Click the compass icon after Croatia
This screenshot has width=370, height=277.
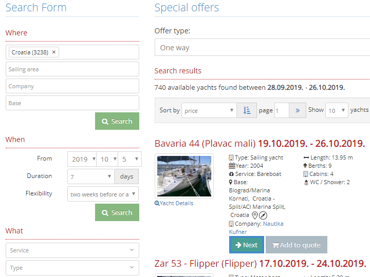(263, 215)
